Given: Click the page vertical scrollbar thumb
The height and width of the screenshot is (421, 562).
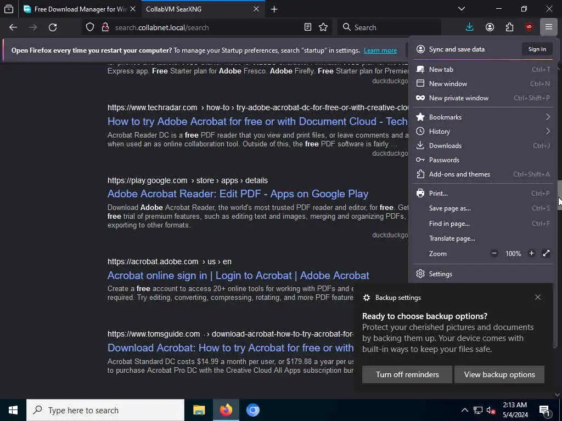Looking at the screenshot, I should [x=559, y=196].
